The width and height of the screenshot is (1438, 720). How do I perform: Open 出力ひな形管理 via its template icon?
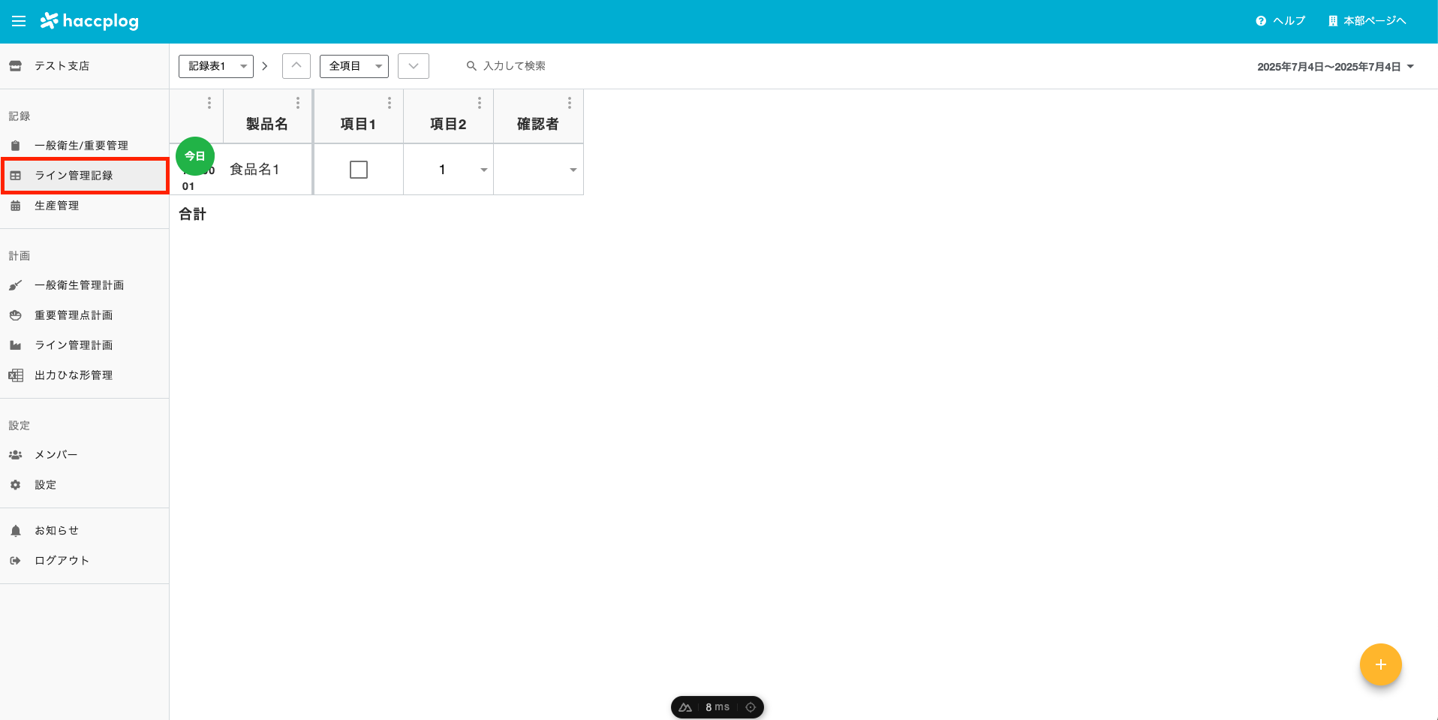16,375
